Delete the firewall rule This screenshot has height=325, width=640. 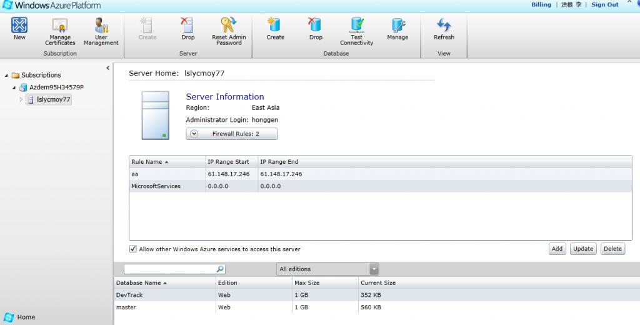coord(612,249)
